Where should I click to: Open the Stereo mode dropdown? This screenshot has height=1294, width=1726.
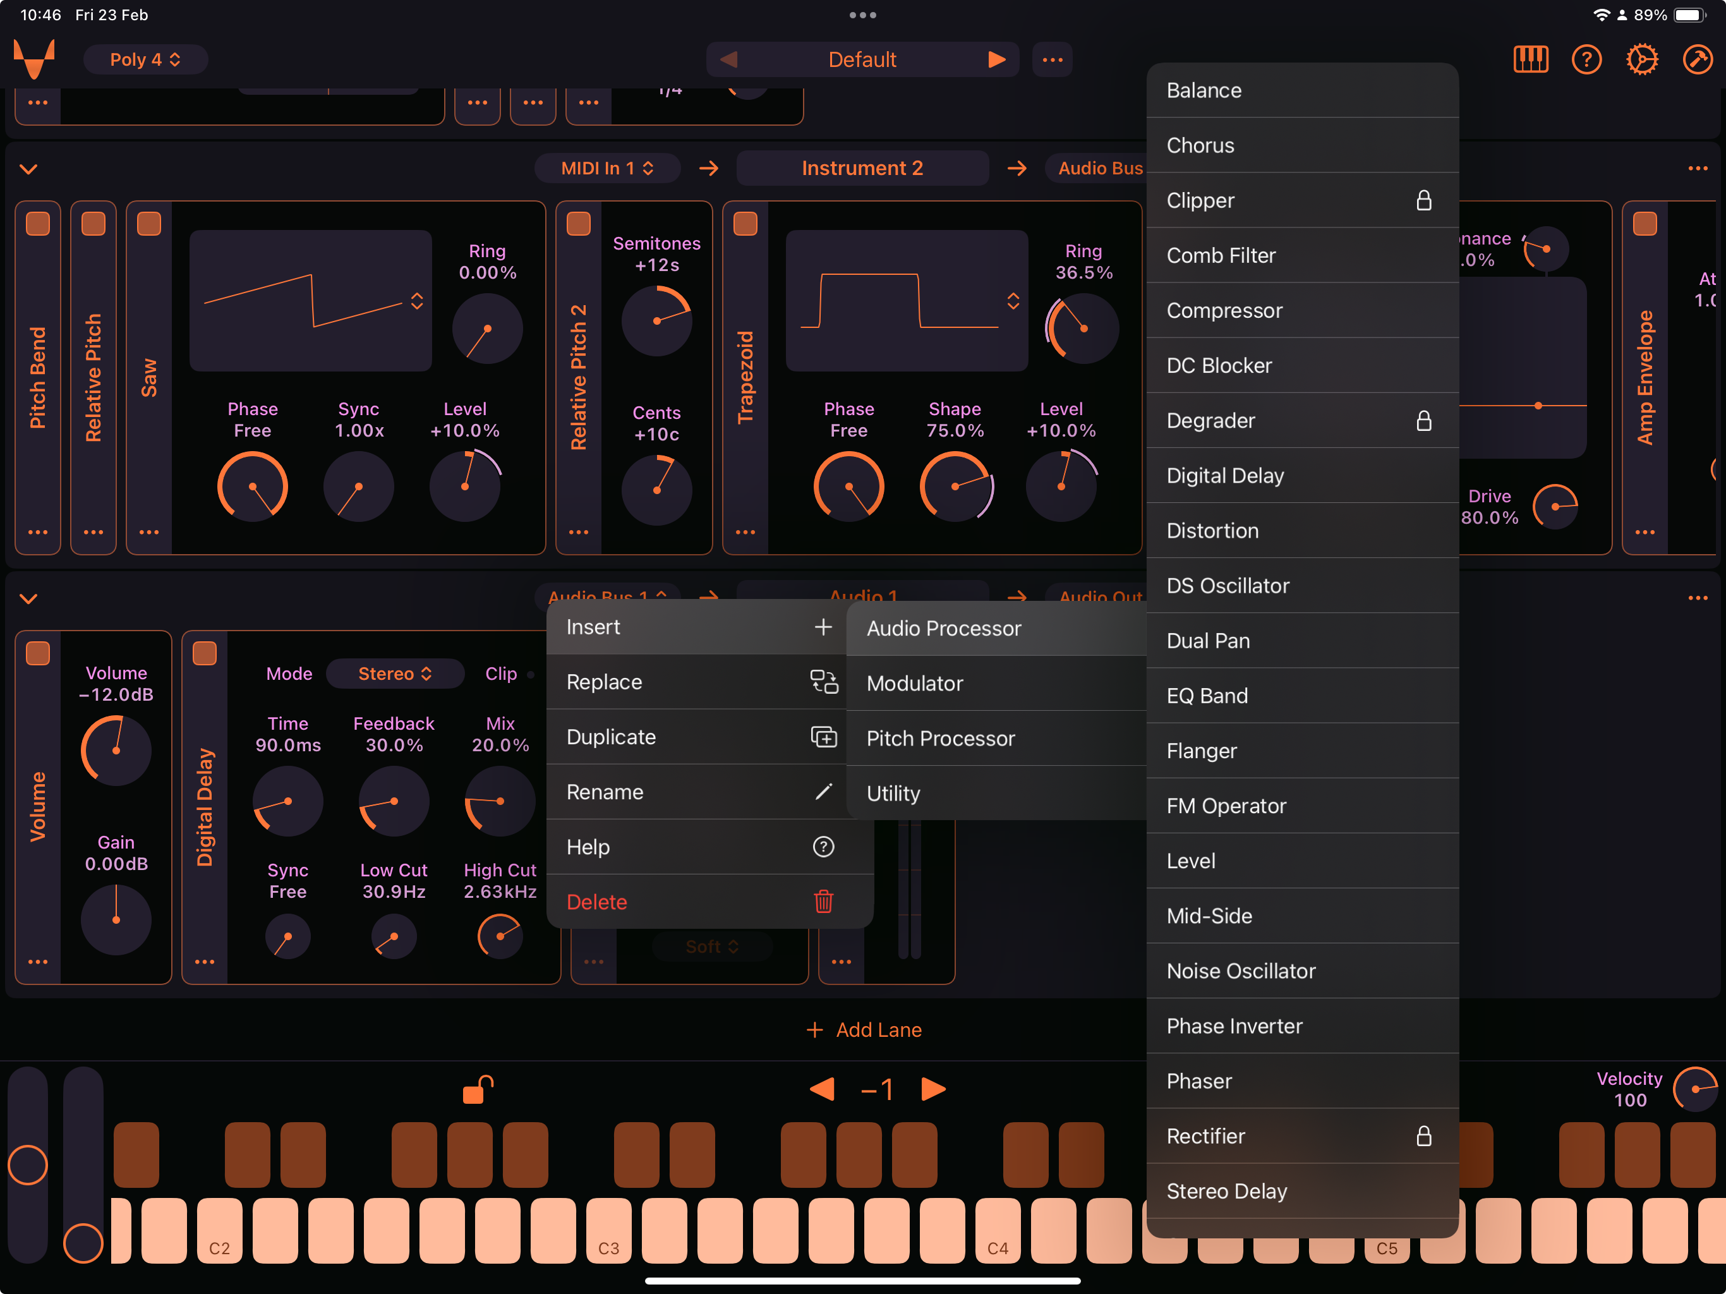point(395,674)
